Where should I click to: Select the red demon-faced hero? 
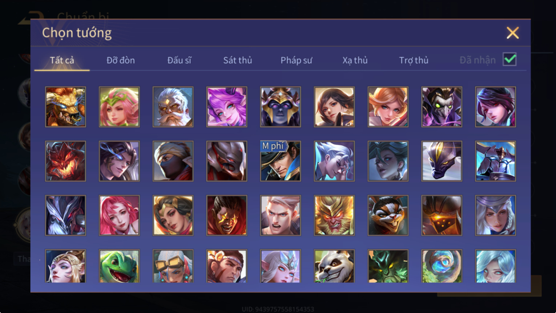65,161
